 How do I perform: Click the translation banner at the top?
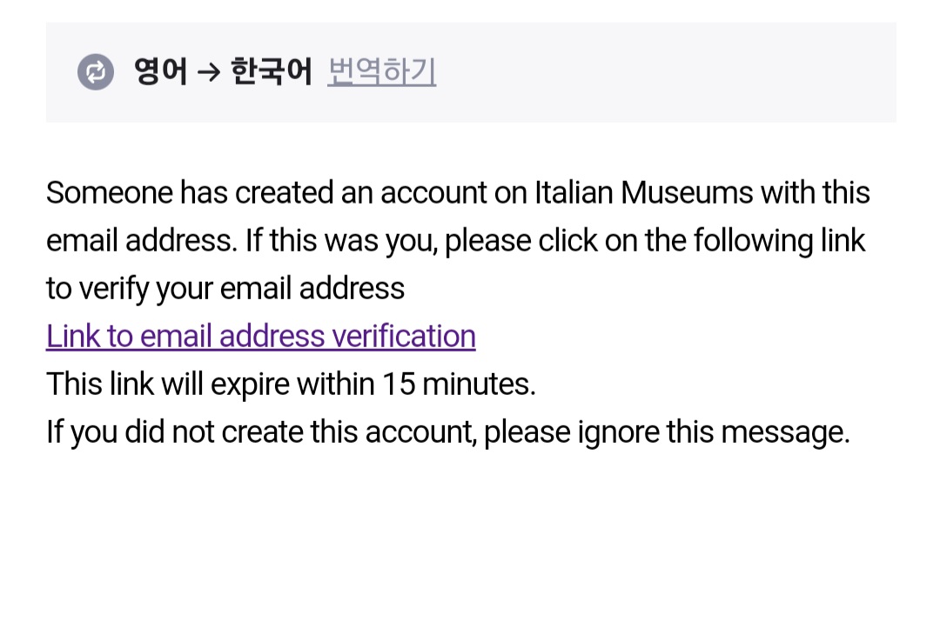click(x=470, y=72)
